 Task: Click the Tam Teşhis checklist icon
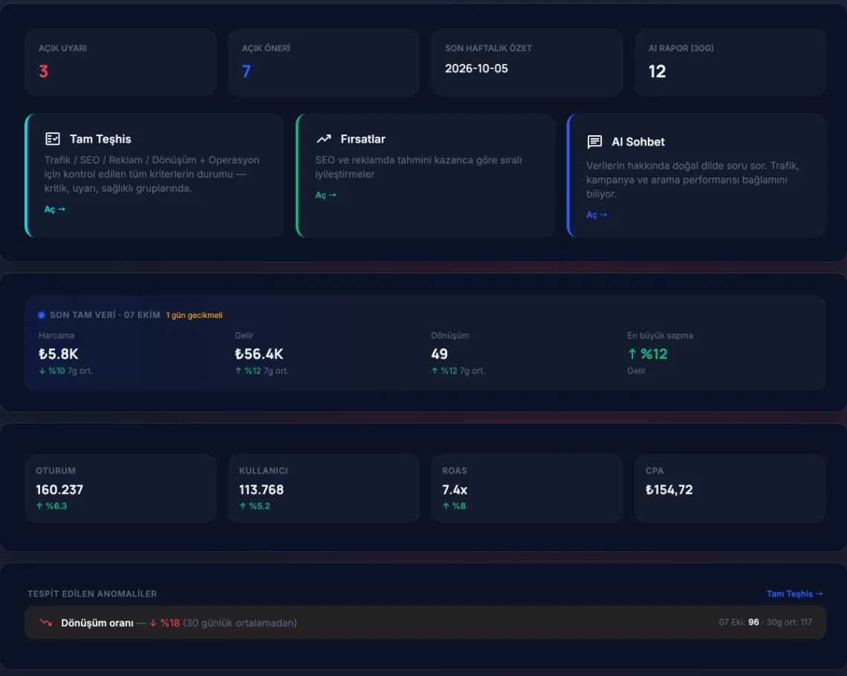[x=53, y=139]
